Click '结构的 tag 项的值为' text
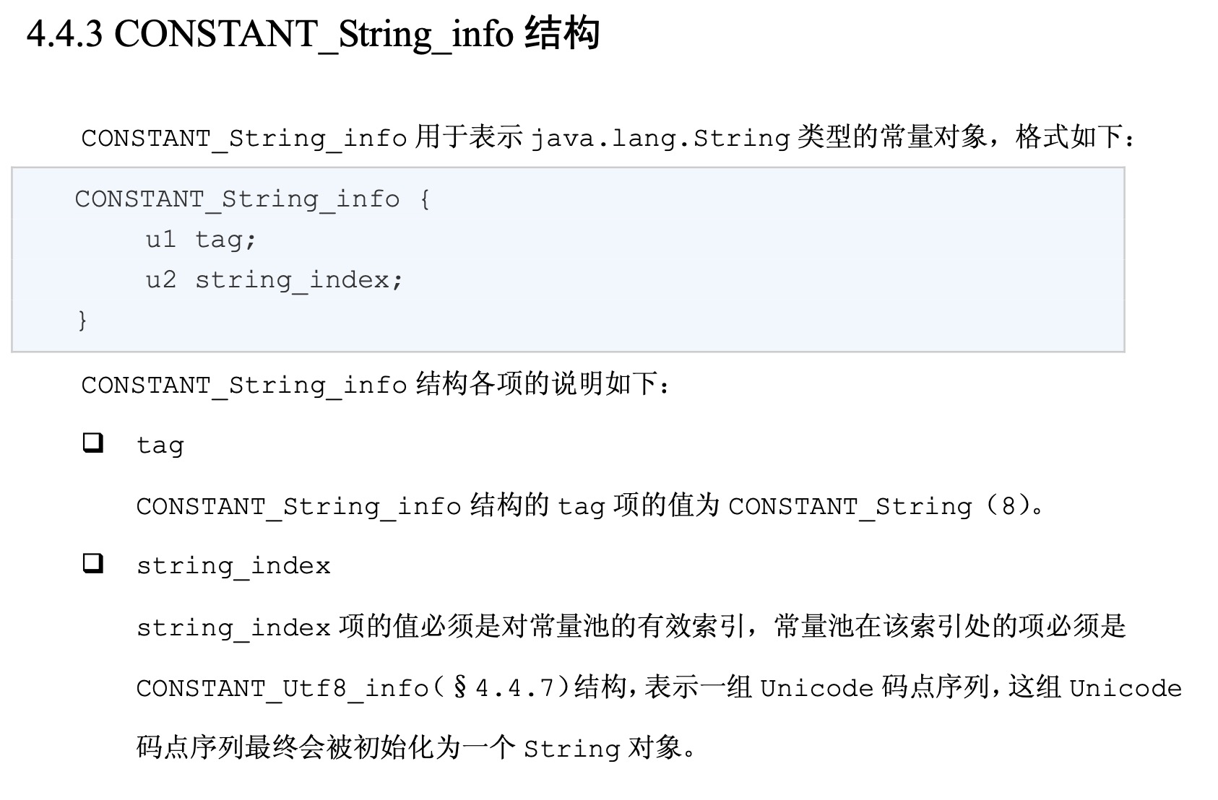 coord(595,506)
